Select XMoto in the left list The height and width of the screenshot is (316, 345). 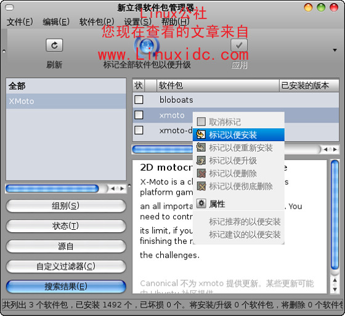click(66, 101)
